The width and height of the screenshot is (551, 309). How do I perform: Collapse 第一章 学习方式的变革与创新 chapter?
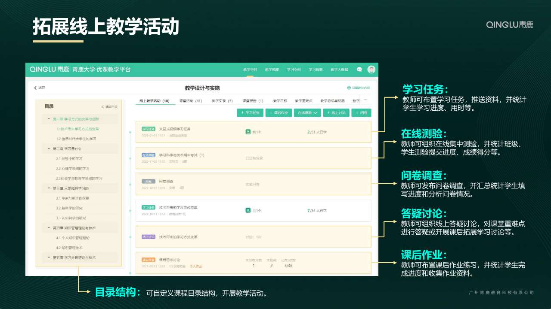49,119
